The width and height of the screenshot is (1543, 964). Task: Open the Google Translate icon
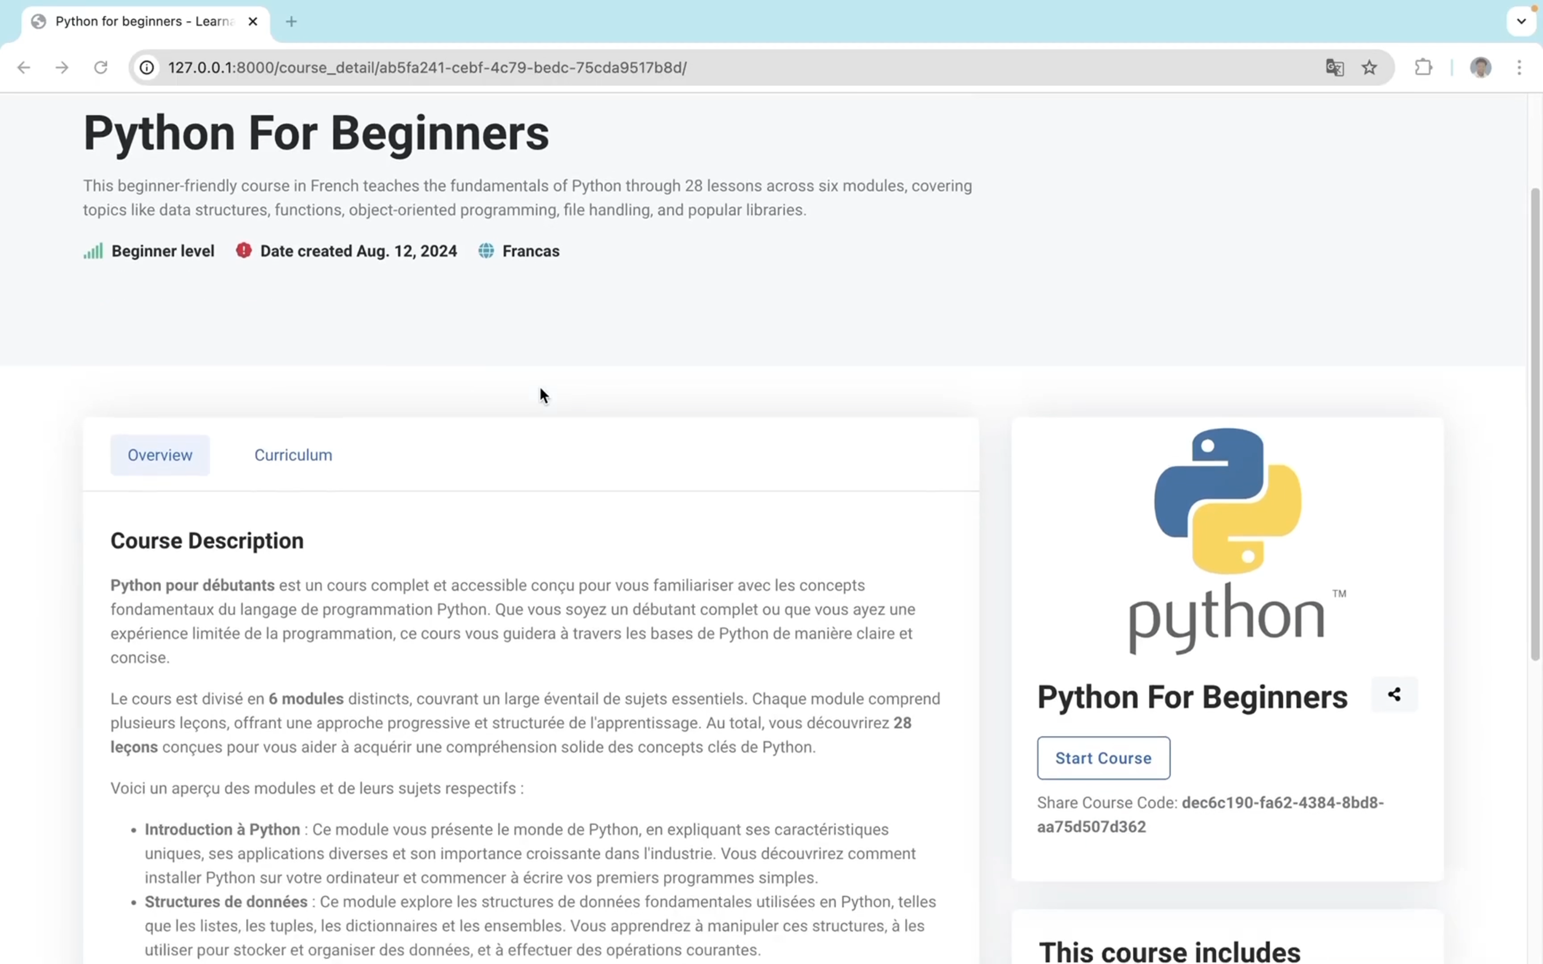point(1335,67)
